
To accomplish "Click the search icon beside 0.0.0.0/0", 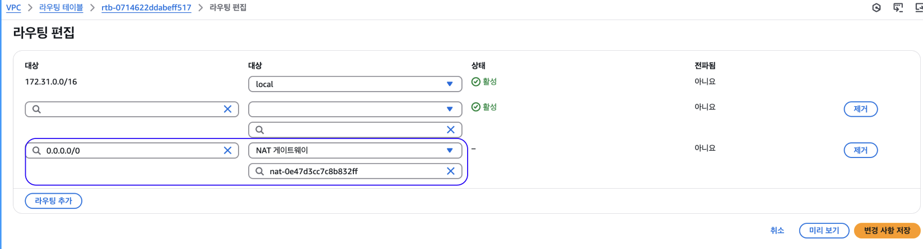I will click(x=36, y=151).
